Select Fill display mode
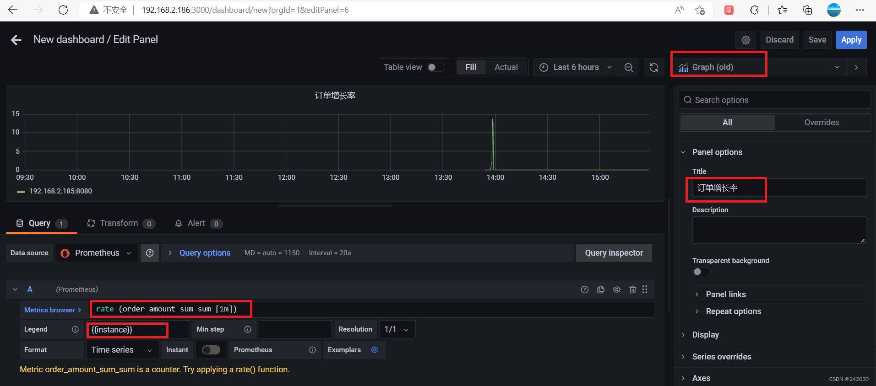 471,67
